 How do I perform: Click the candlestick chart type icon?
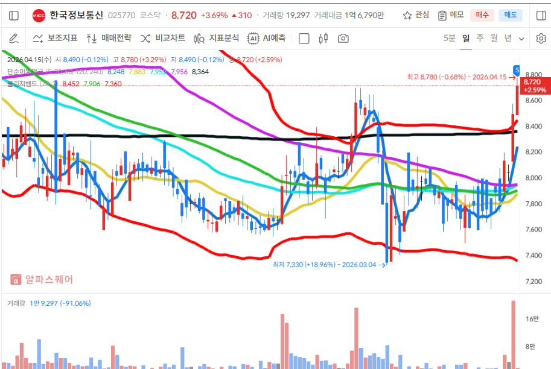[x=323, y=39]
